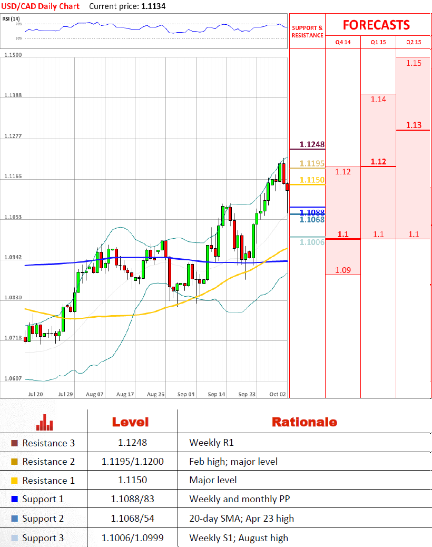Click the 1.1248 resistance level label
This screenshot has width=432, height=547.
[312, 144]
